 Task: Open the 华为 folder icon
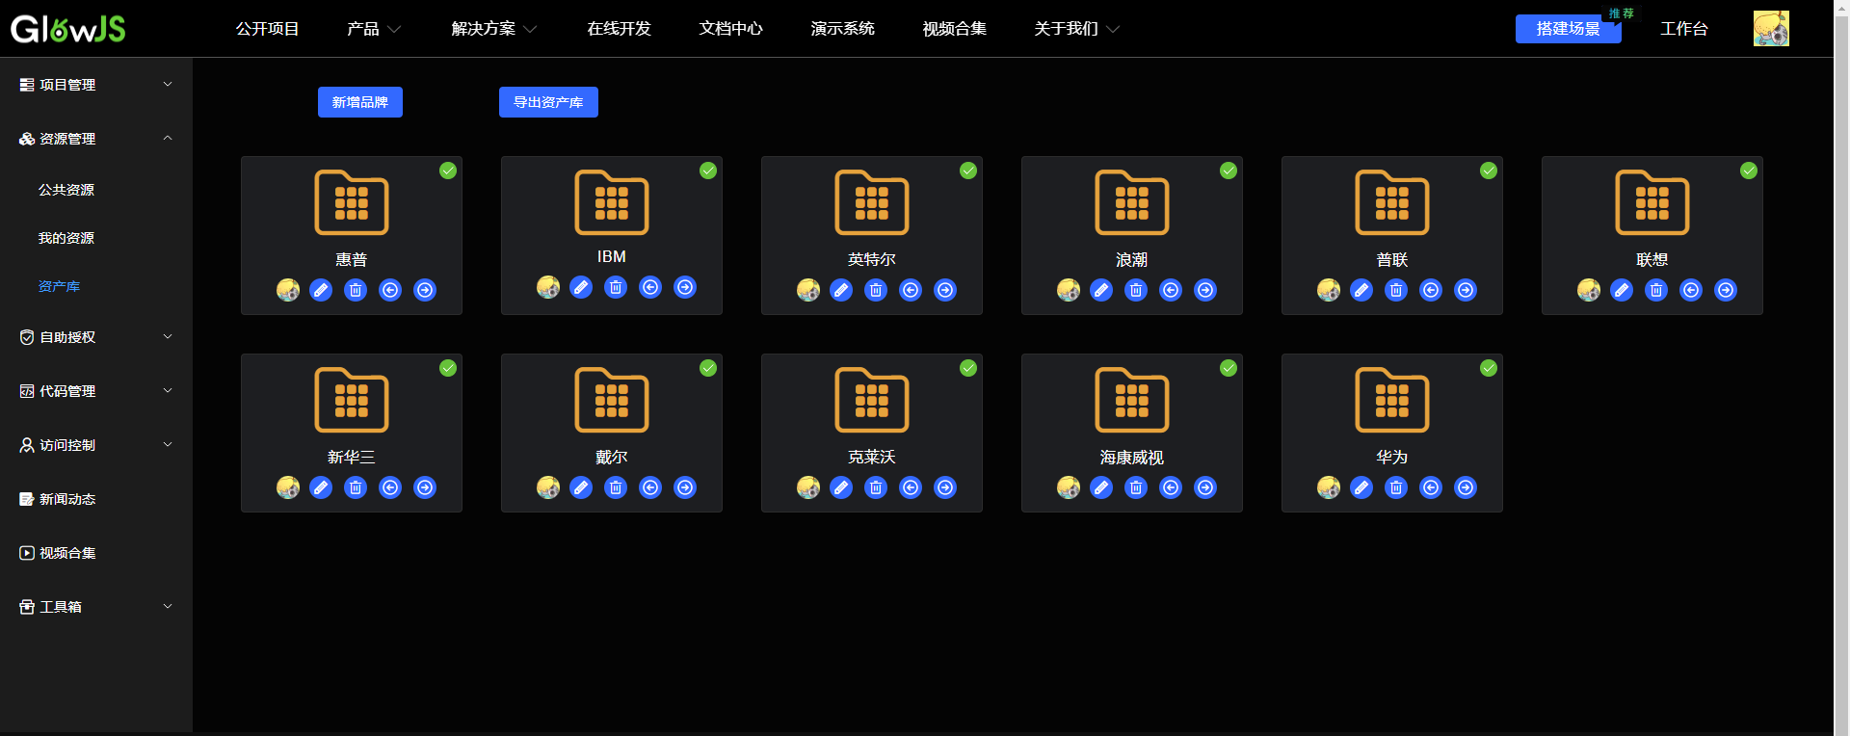pos(1392,400)
